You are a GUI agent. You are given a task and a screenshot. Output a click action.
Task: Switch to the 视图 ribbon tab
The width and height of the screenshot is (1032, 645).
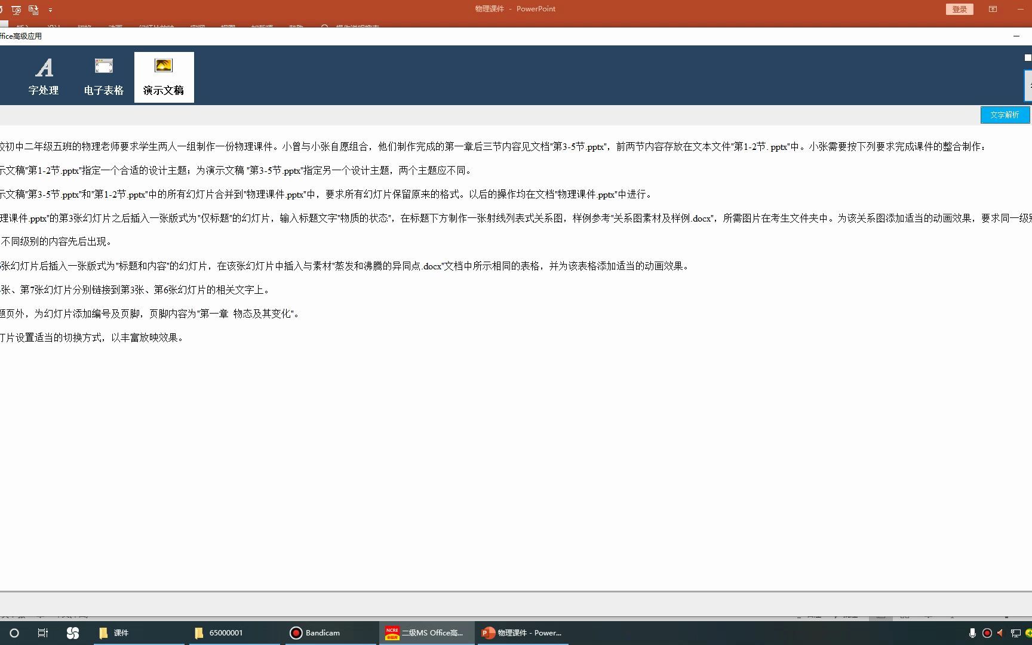(227, 28)
